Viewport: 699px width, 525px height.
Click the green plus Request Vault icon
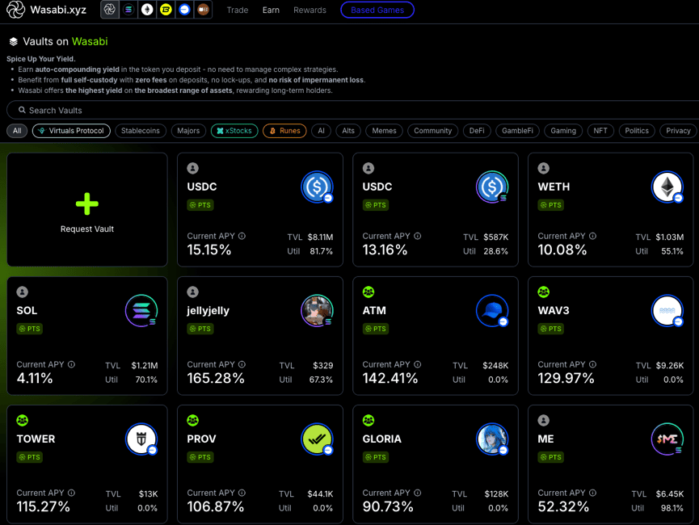click(x=86, y=204)
